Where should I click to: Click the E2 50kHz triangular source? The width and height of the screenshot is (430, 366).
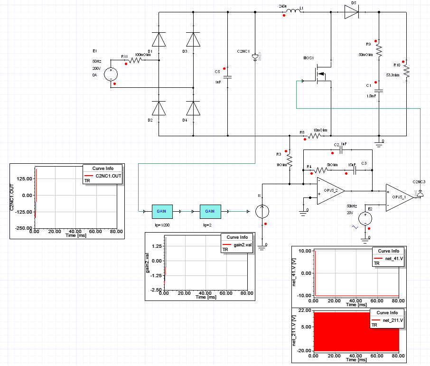pyautogui.click(x=365, y=219)
